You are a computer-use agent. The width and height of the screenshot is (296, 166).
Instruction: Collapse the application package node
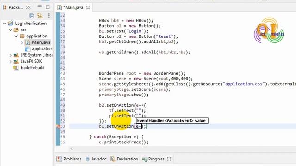point(16,36)
